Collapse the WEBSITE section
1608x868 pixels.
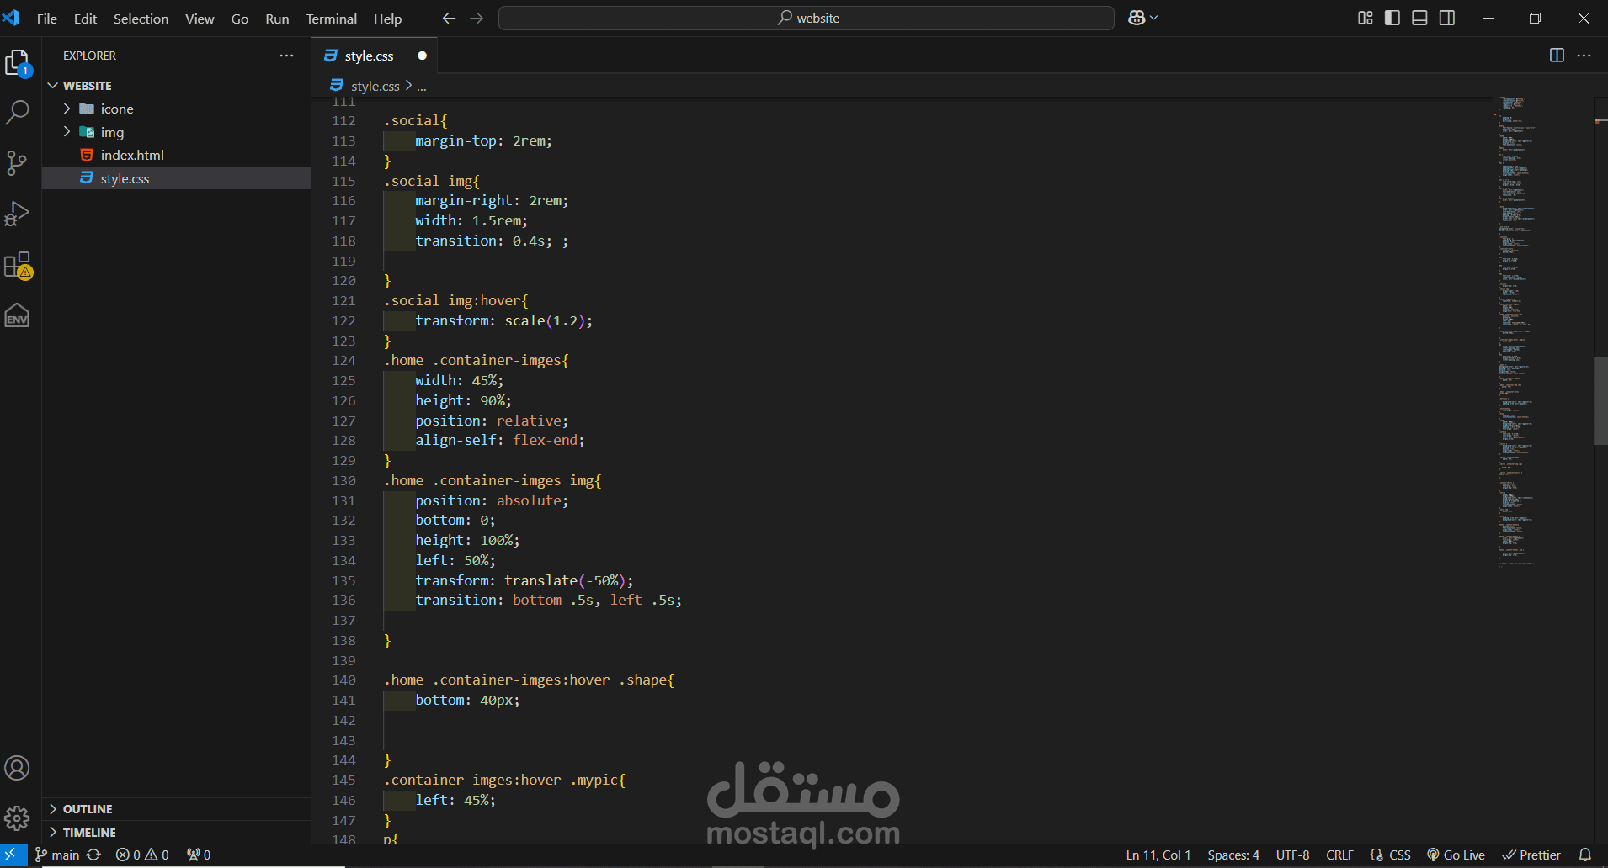click(x=53, y=86)
